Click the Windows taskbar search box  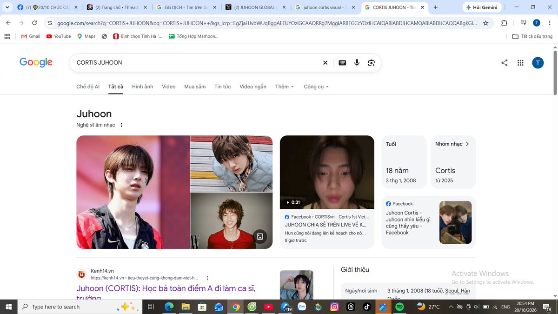coord(80,307)
